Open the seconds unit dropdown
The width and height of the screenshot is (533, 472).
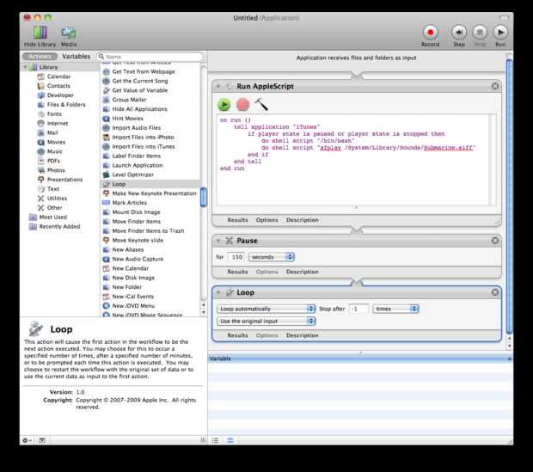tap(272, 256)
